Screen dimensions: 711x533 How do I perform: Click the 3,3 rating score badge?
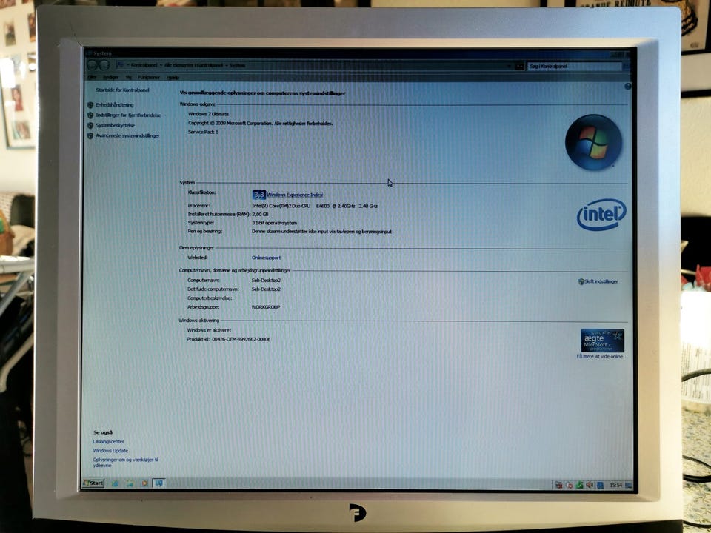(259, 195)
